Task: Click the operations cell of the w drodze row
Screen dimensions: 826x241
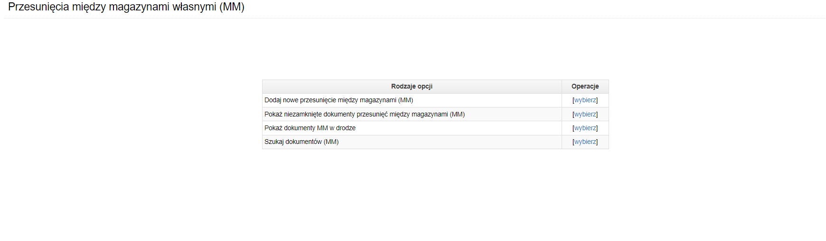Action: [x=585, y=128]
